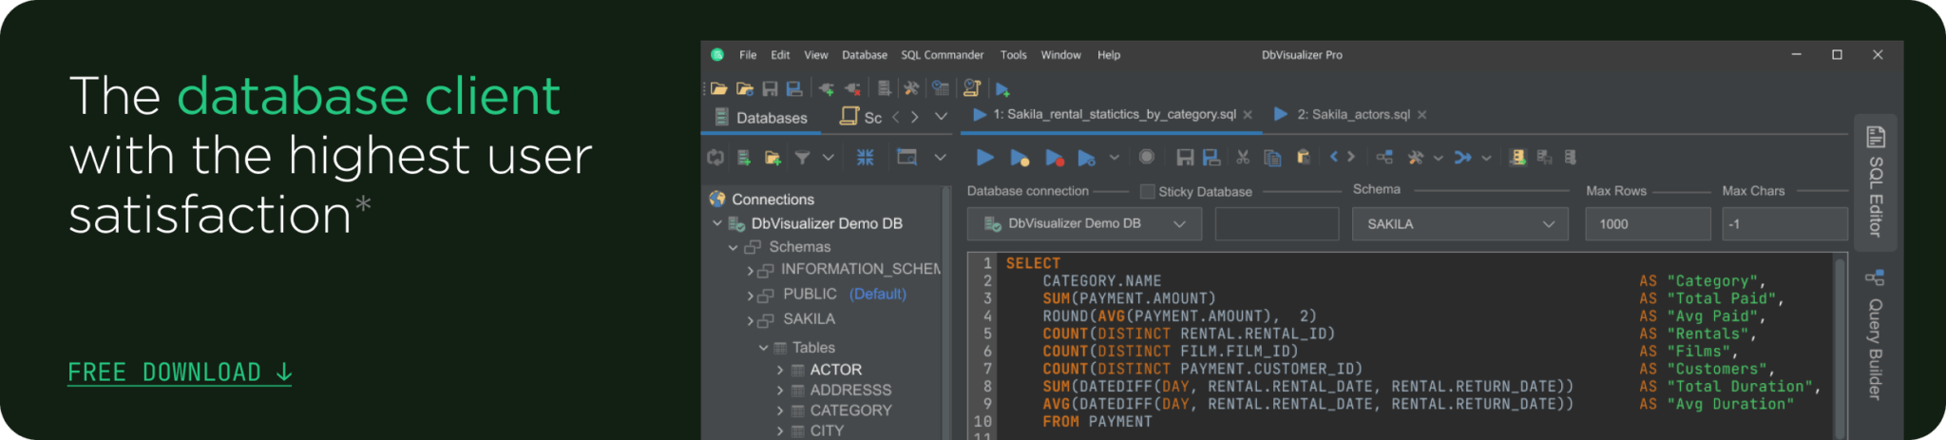The width and height of the screenshot is (1946, 440).
Task: Click the empty catalog field beside Database connection
Action: click(x=1276, y=224)
